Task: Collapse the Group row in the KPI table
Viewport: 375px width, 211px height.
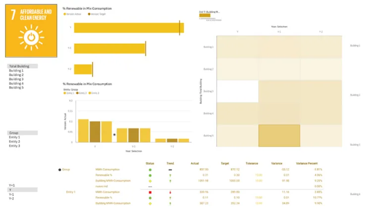Action: (60, 169)
